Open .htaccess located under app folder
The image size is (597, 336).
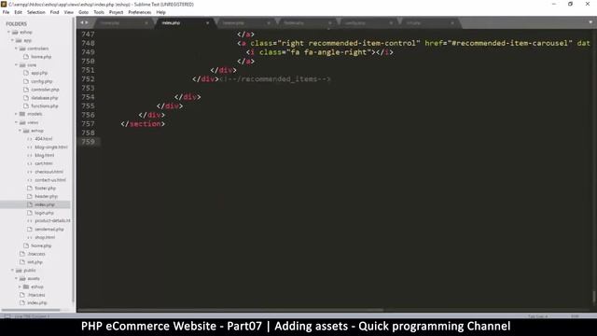click(36, 254)
